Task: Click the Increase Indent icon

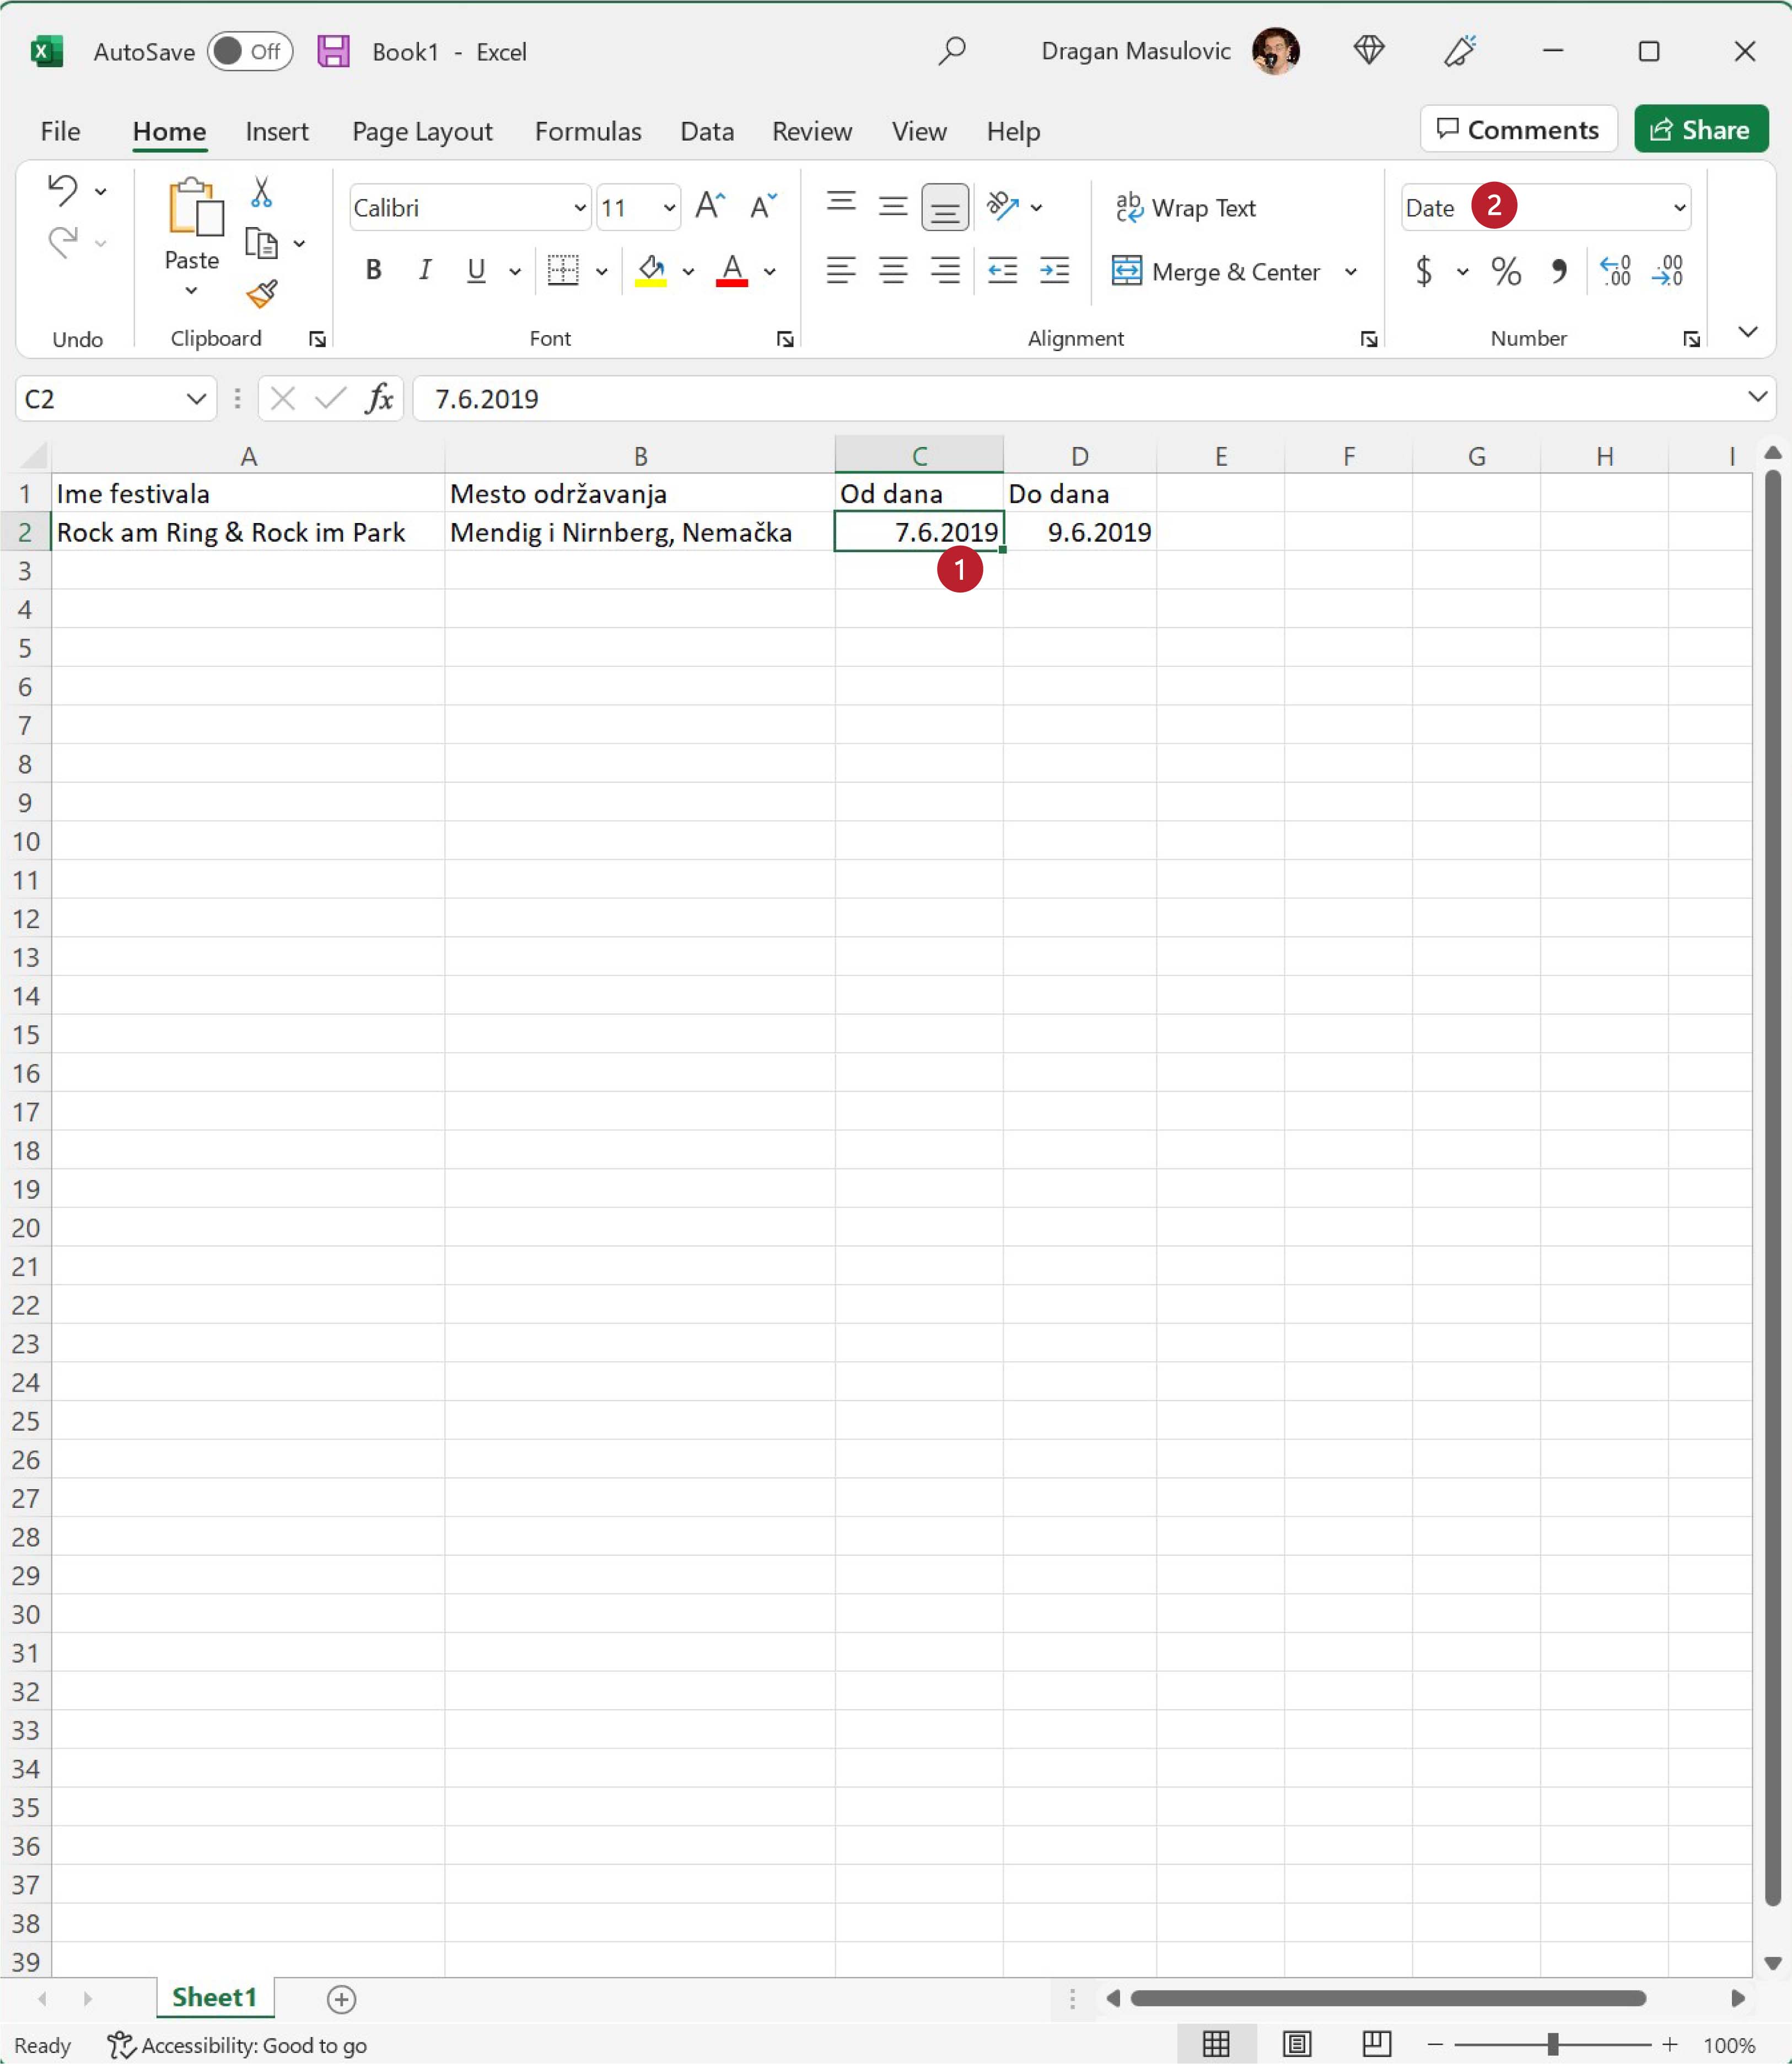Action: tap(1054, 271)
